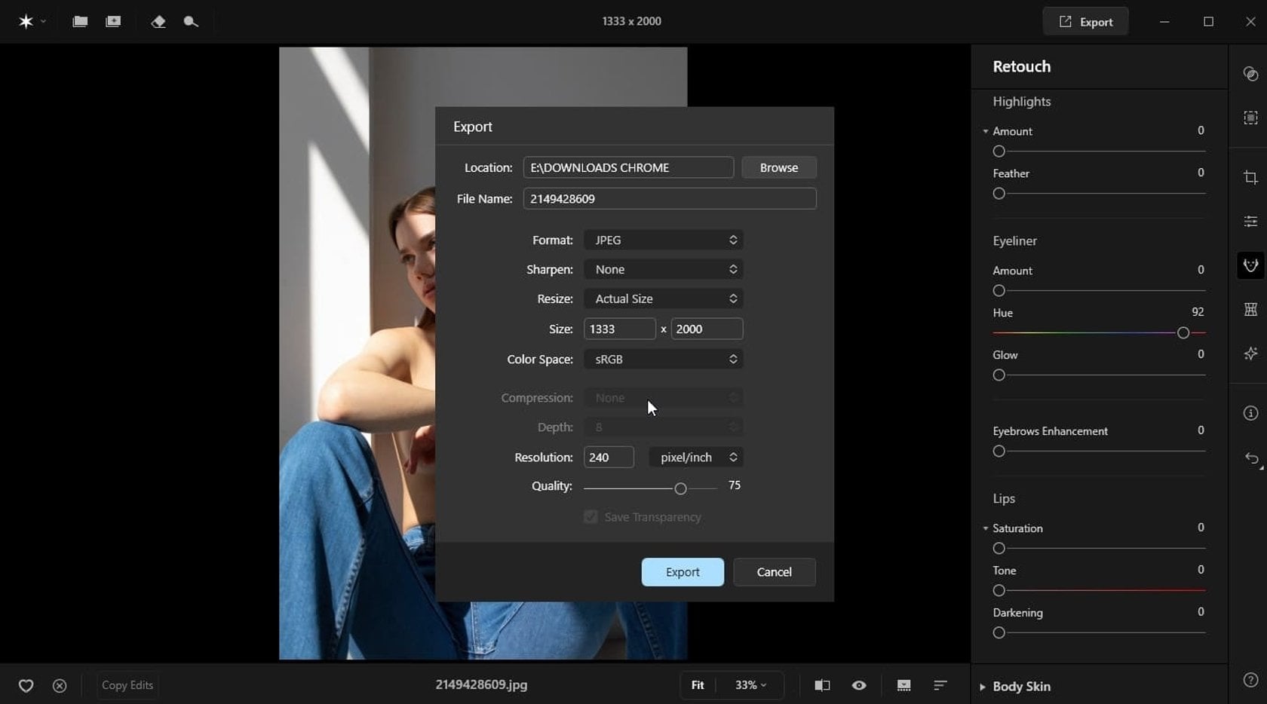Image resolution: width=1267 pixels, height=704 pixels.
Task: Open the Format dropdown set to JPEG
Action: pyautogui.click(x=663, y=240)
